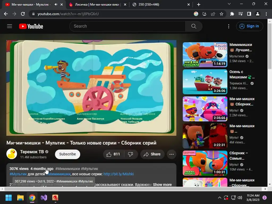Viewport: 272px width, 204px height.
Task: Close the 350 (350×446) tab
Action: 189,5
